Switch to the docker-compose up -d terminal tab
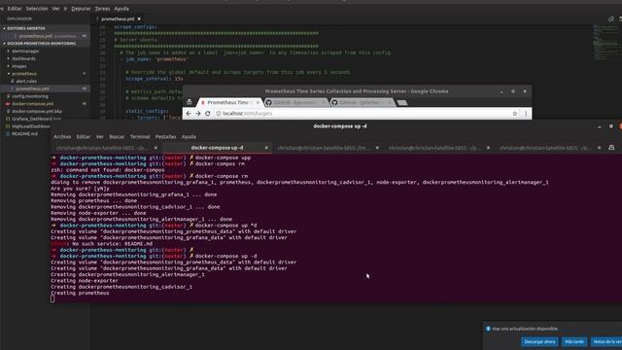The height and width of the screenshot is (350, 622). tap(217, 148)
